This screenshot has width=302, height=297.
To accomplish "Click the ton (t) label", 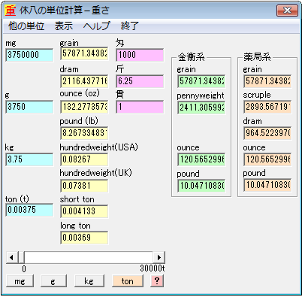I will (x=17, y=199).
